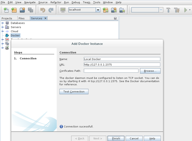
Task: Open the View menu
Action: (x=18, y=2)
